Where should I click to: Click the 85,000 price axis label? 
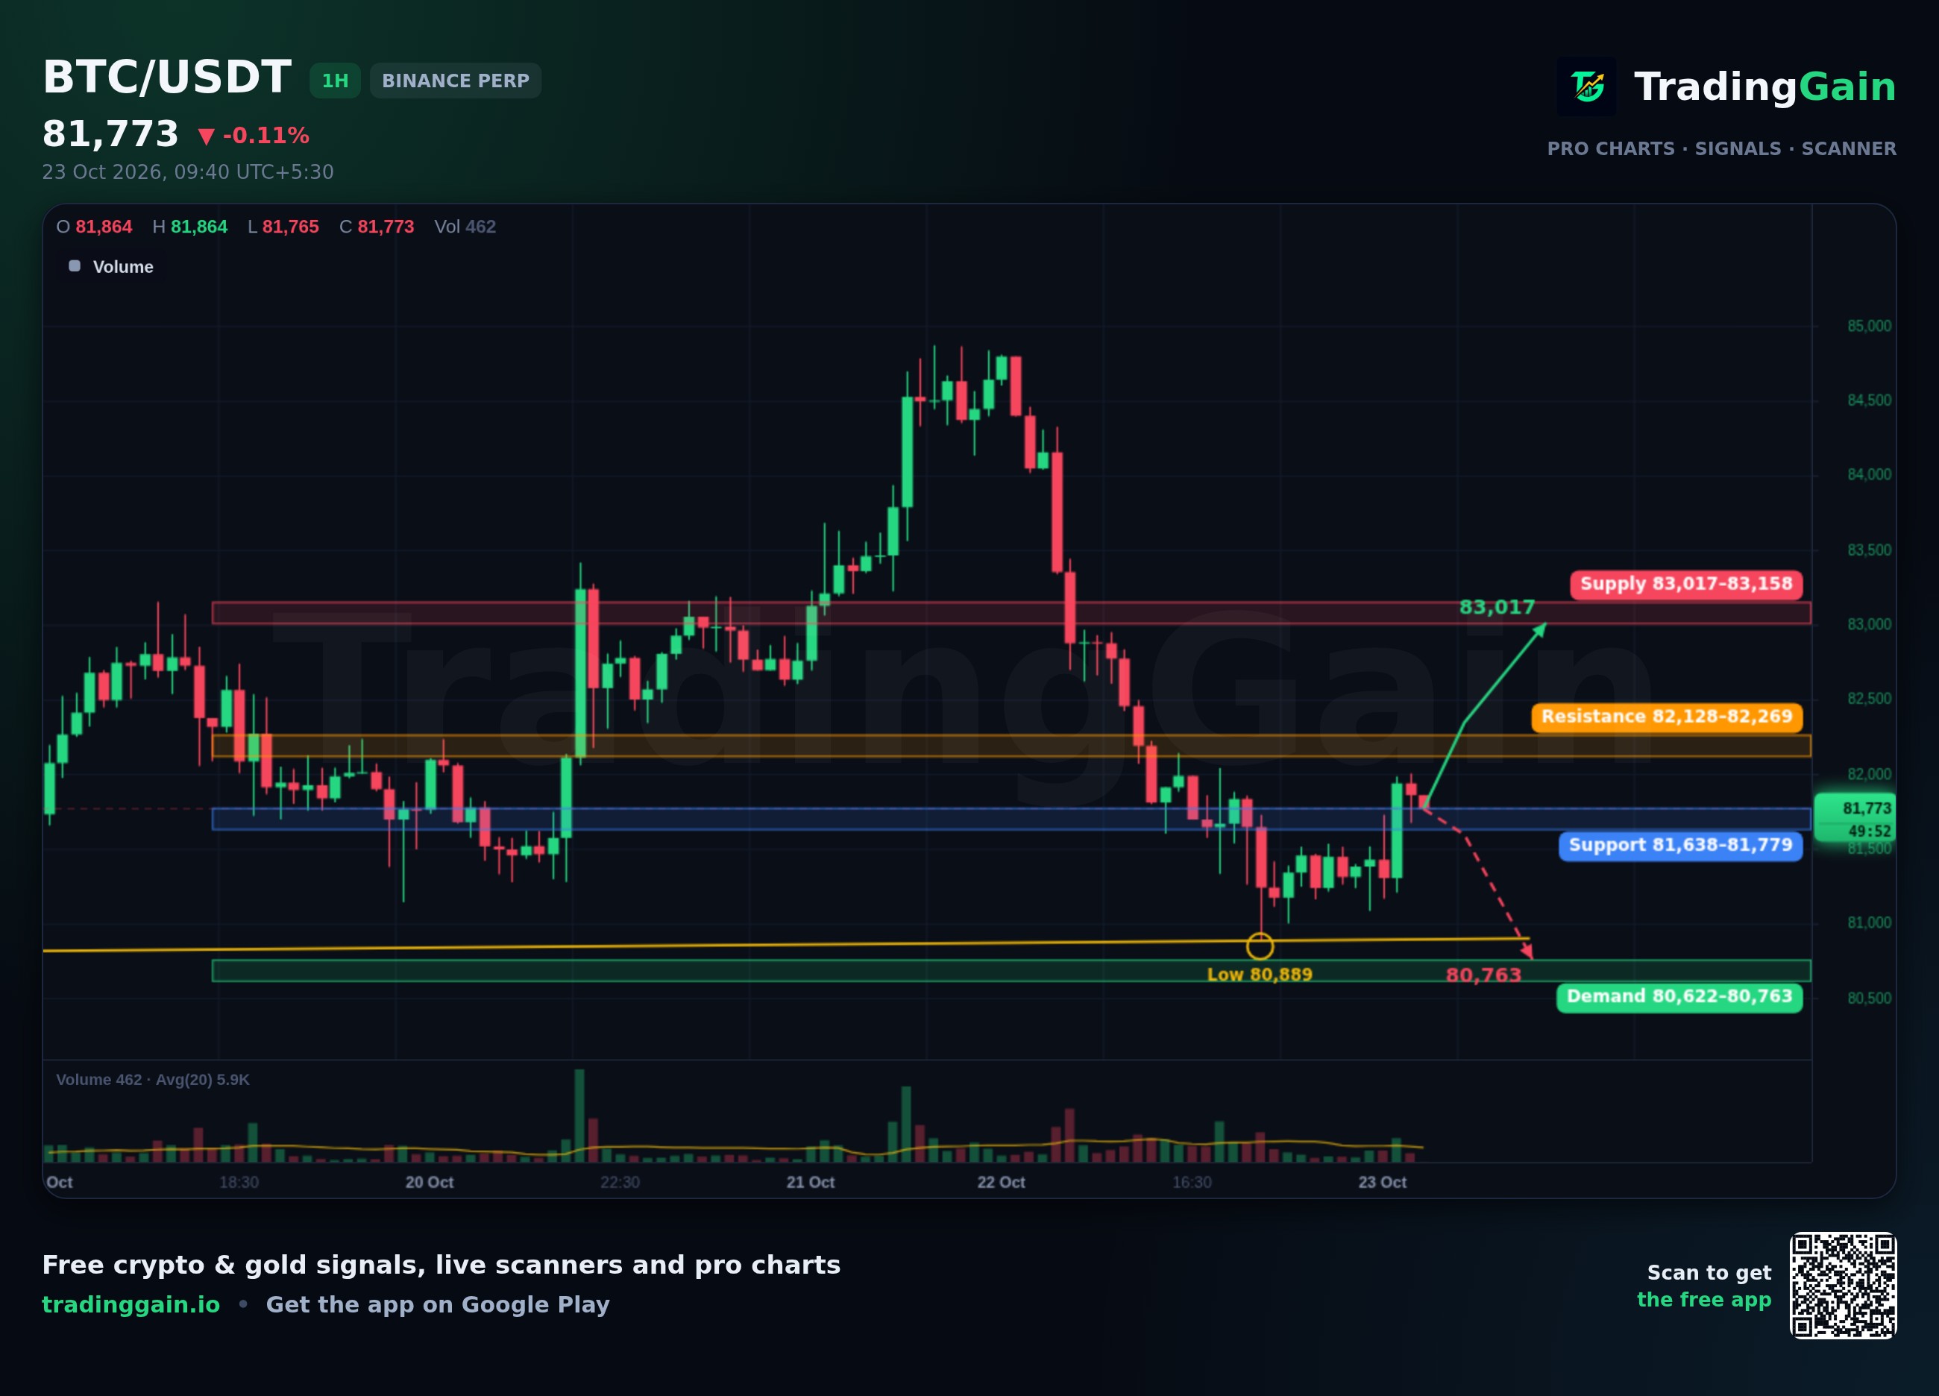1869,326
